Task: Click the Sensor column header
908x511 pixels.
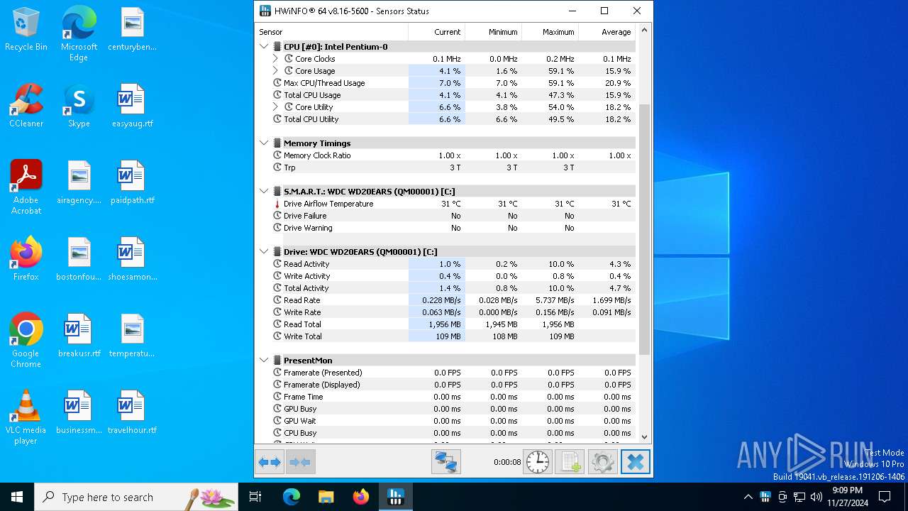Action: point(331,32)
